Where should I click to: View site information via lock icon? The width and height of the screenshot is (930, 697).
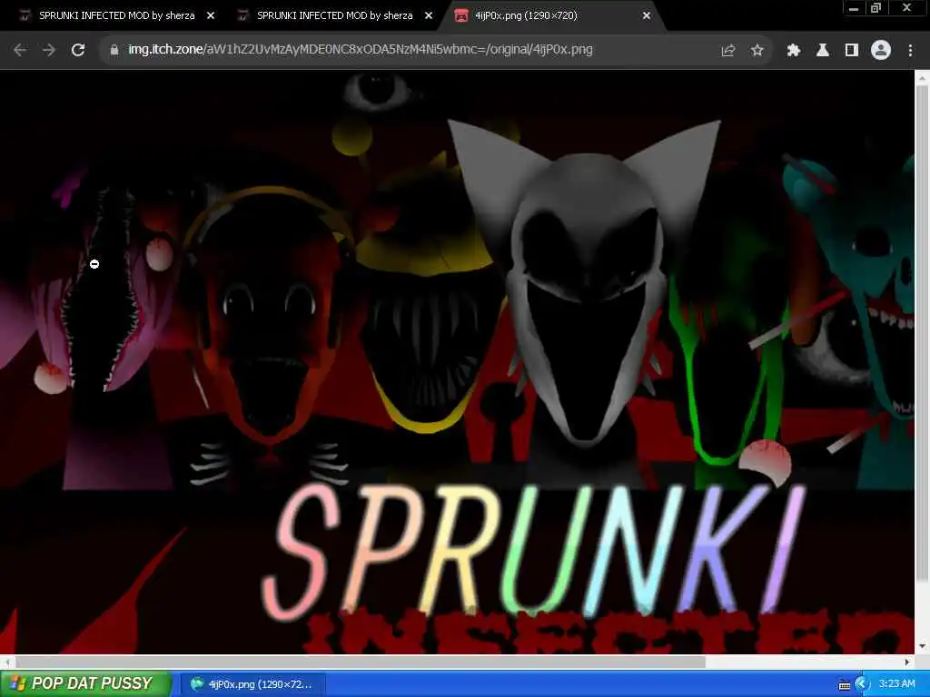[114, 50]
